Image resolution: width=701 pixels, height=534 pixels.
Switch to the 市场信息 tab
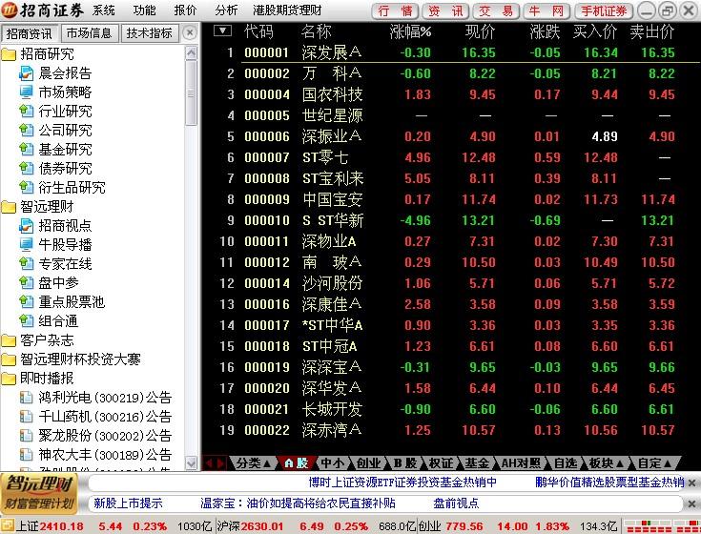coord(89,33)
